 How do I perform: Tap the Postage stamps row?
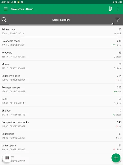61,89
